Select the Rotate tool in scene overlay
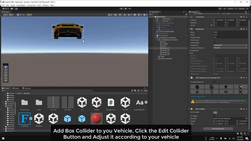This screenshot has height=141, width=251. (6, 72)
